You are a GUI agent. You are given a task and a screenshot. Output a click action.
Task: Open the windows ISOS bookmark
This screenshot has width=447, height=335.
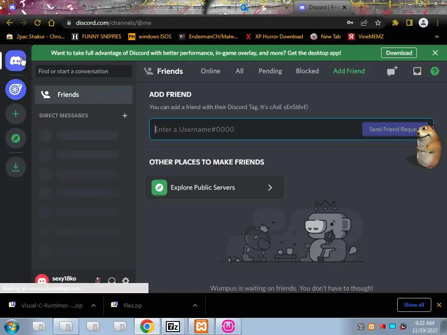click(150, 37)
